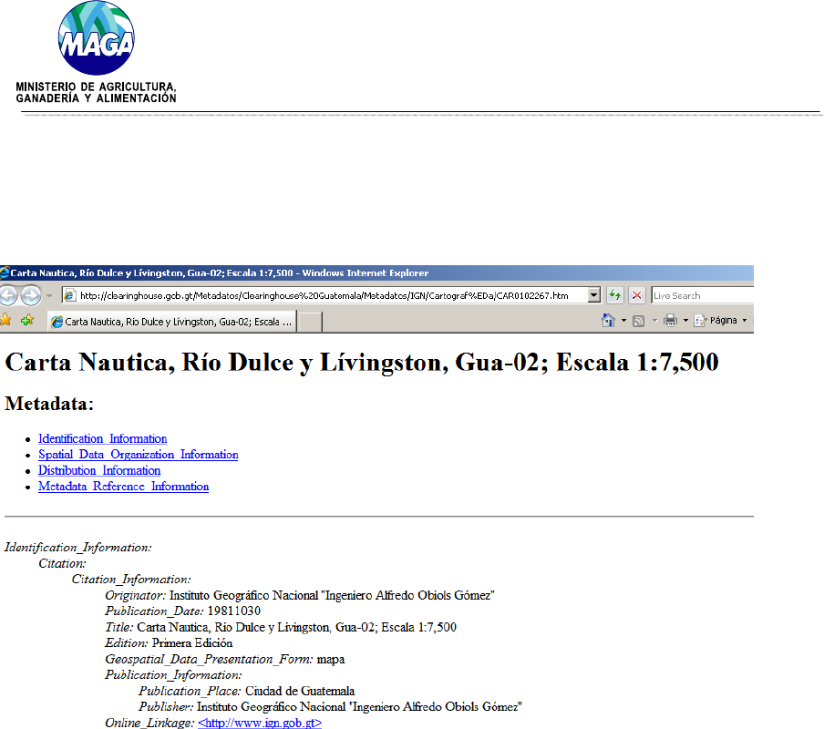Image resolution: width=824 pixels, height=729 pixels.
Task: Open the Metadata_Reference_Information link
Action: point(123,487)
